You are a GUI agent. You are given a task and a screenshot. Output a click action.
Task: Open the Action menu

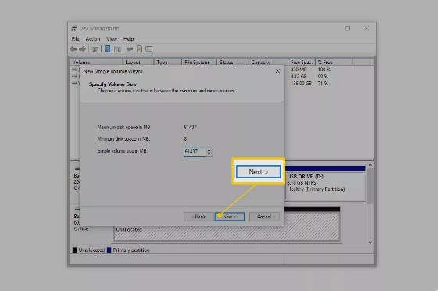[93, 39]
